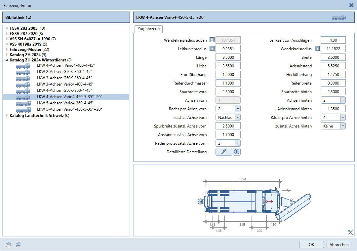Toggle the round switch beside the pipette
This screenshot has height=251, width=357.
click(237, 152)
